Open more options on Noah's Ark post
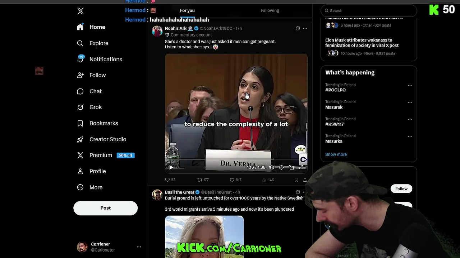460x258 pixels. (x=305, y=28)
